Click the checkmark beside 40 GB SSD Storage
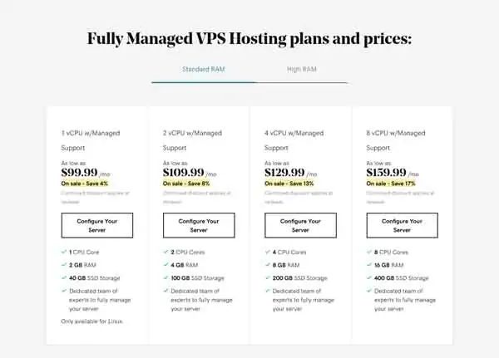The width and height of the screenshot is (499, 358). coord(64,277)
